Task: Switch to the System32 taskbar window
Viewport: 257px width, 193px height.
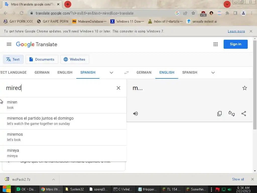Action: (75, 189)
